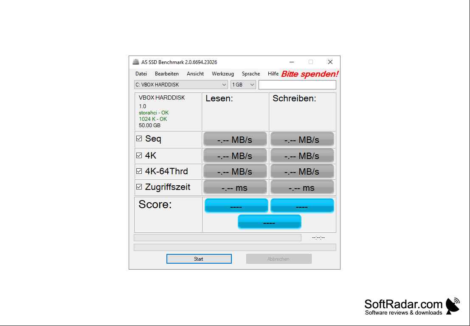Screen dimensions: 470x326
Task: Click the Schreiben: column header
Action: coord(294,98)
